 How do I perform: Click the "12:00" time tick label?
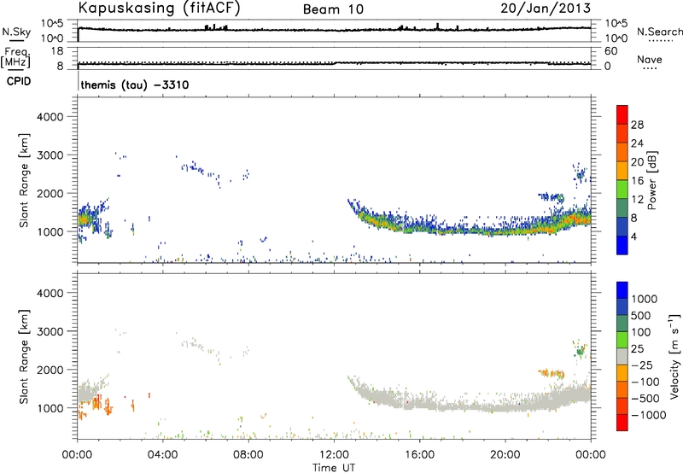(x=334, y=455)
